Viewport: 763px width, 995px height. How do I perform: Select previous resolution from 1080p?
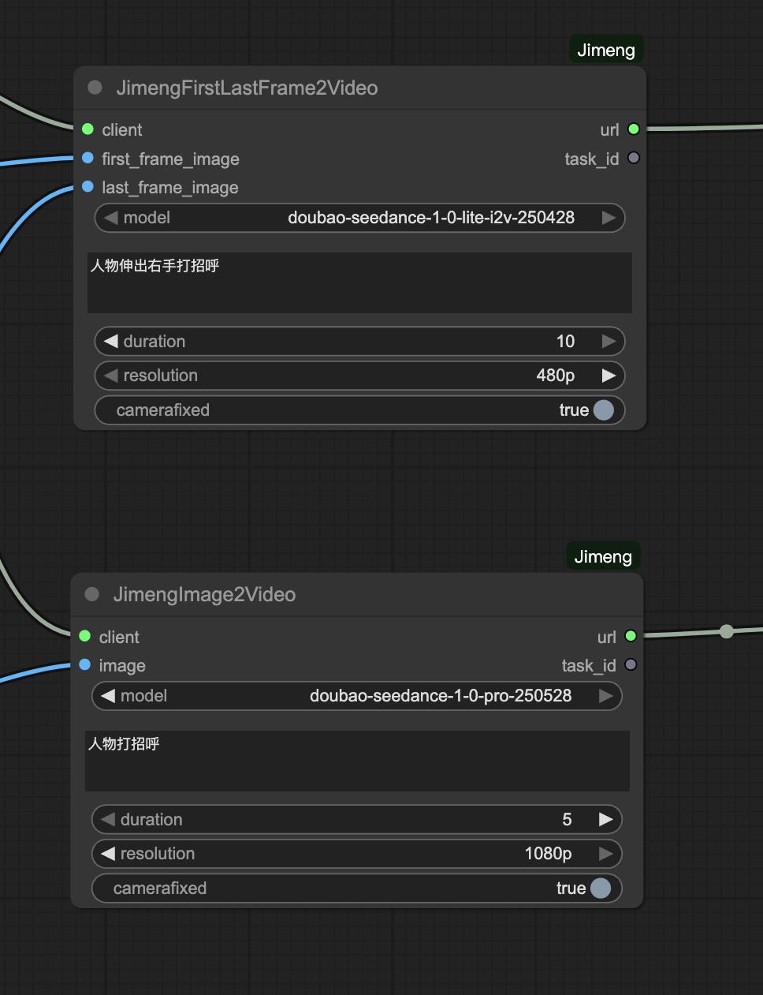pyautogui.click(x=108, y=854)
